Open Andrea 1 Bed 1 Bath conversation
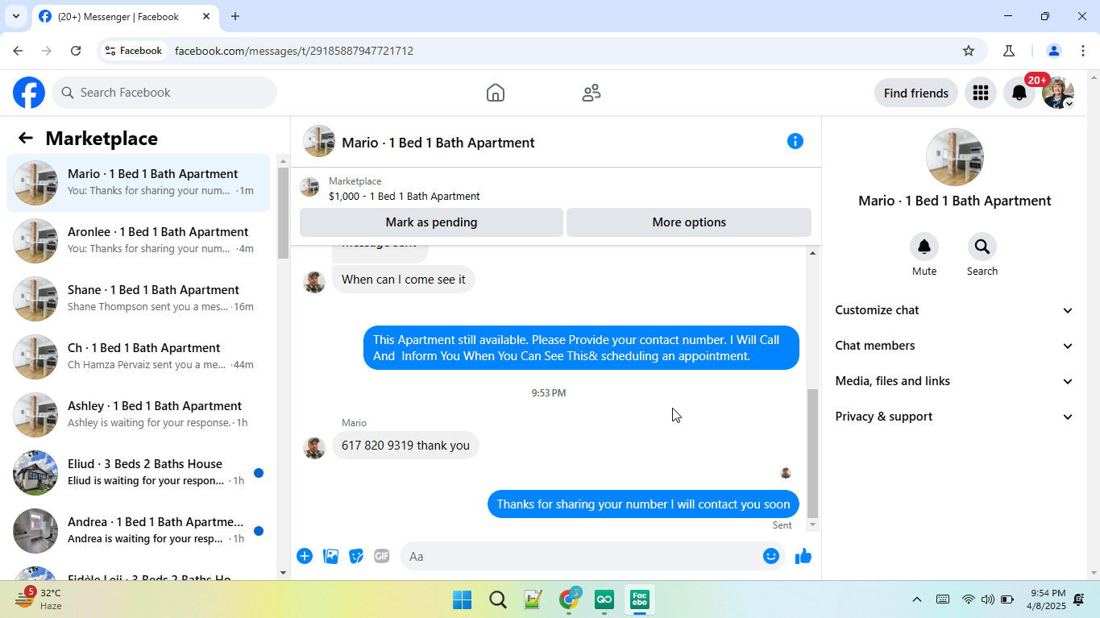 (x=138, y=531)
